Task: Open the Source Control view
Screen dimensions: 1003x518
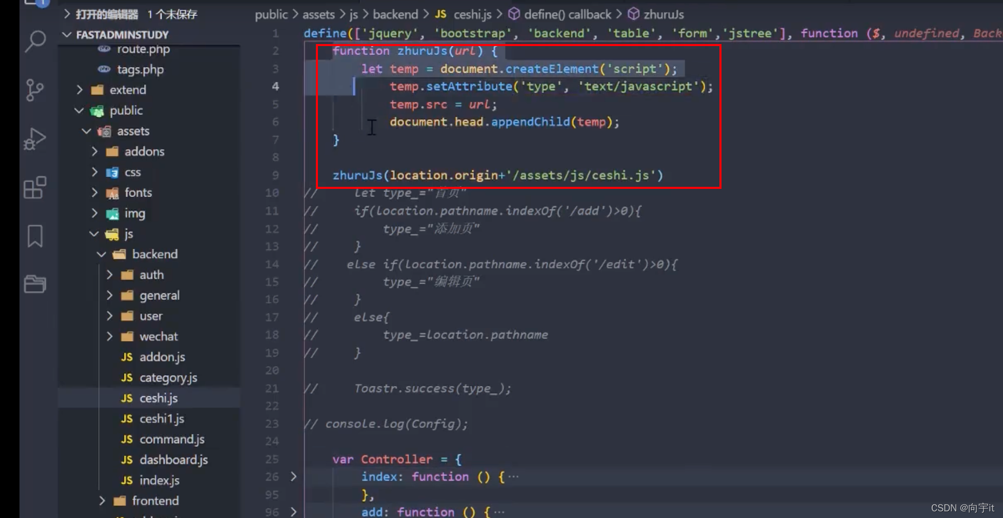Action: click(x=34, y=90)
